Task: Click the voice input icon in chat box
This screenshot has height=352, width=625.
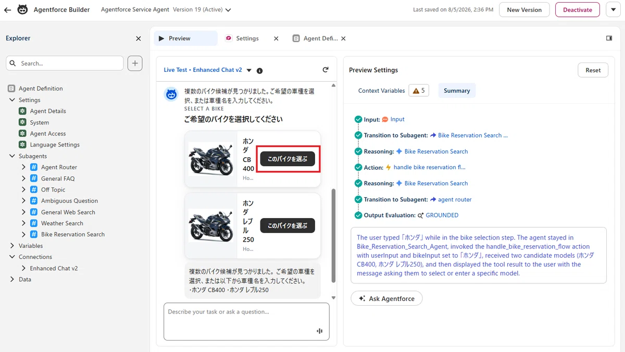Action: coord(319,331)
